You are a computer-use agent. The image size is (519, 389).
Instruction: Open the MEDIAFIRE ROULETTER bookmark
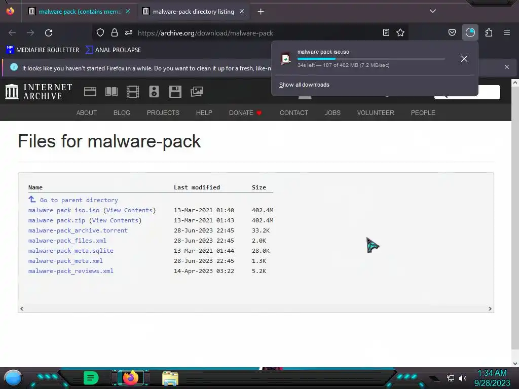[x=43, y=50]
